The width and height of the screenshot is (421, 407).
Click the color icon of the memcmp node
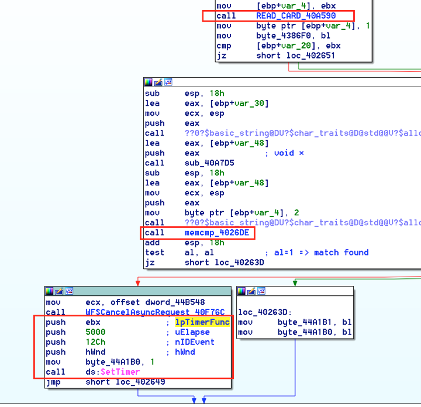[149, 82]
